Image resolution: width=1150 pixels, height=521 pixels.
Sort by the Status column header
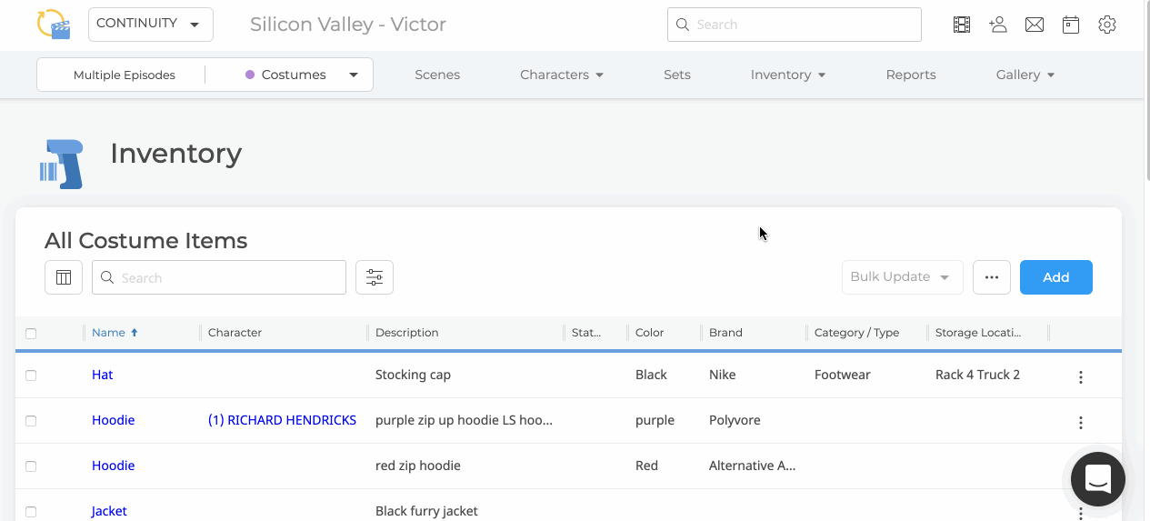point(586,333)
